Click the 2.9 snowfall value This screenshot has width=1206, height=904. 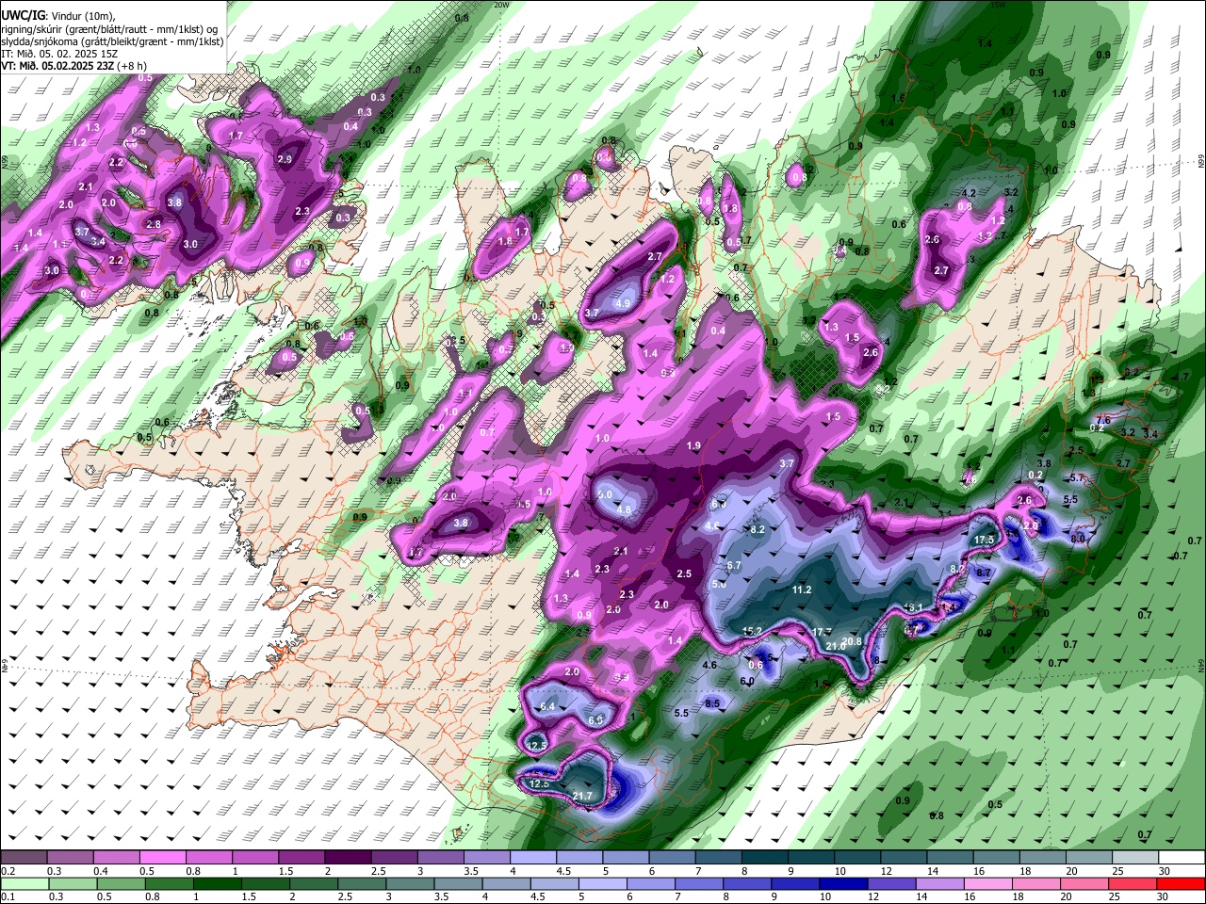tap(285, 159)
